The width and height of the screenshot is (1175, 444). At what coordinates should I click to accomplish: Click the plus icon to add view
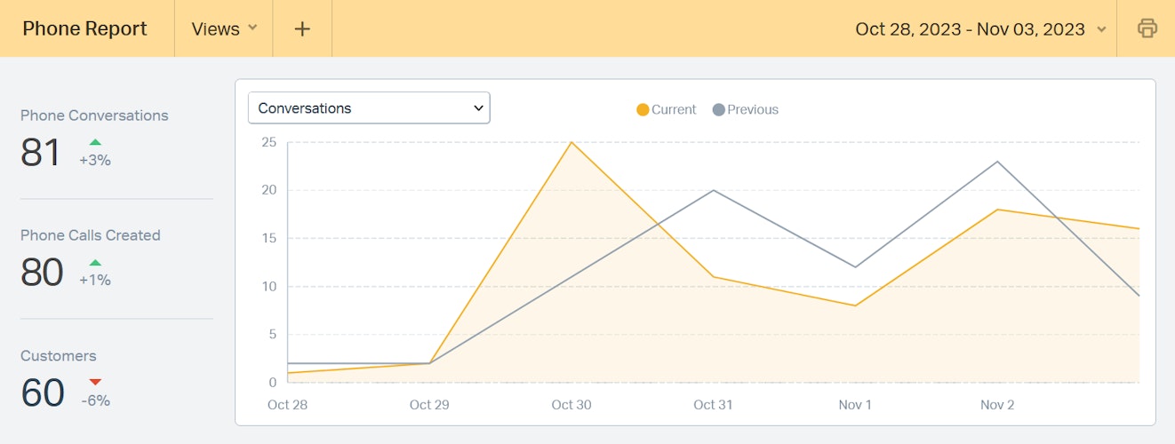(x=302, y=28)
